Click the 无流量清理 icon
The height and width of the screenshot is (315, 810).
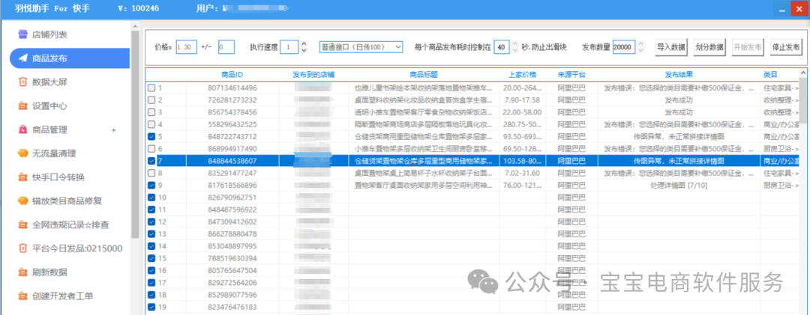[22, 153]
